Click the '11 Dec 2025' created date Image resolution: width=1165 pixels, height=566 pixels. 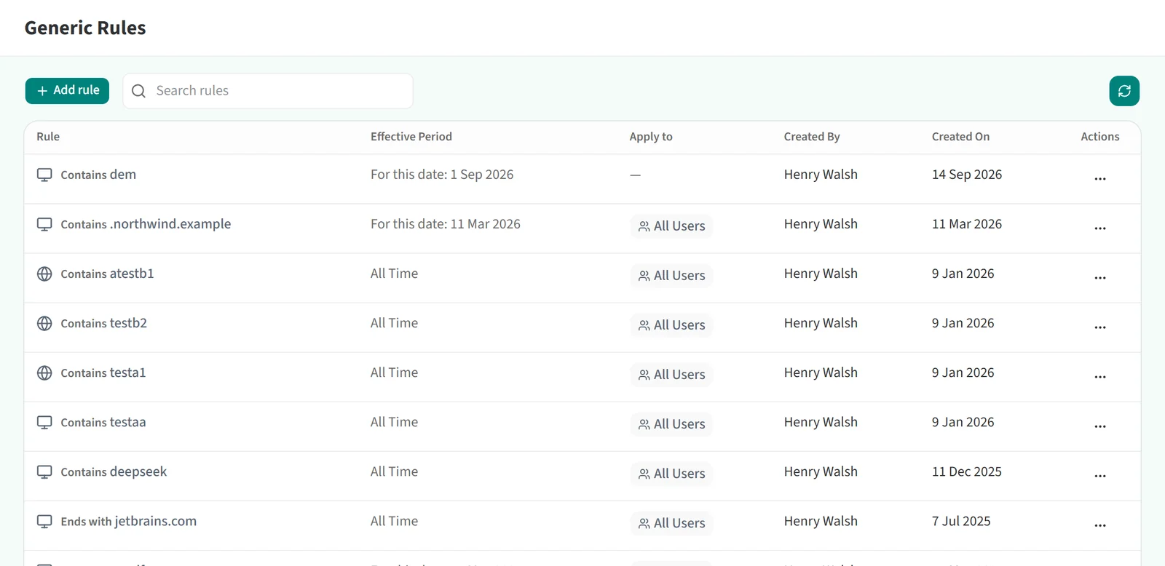pyautogui.click(x=967, y=471)
